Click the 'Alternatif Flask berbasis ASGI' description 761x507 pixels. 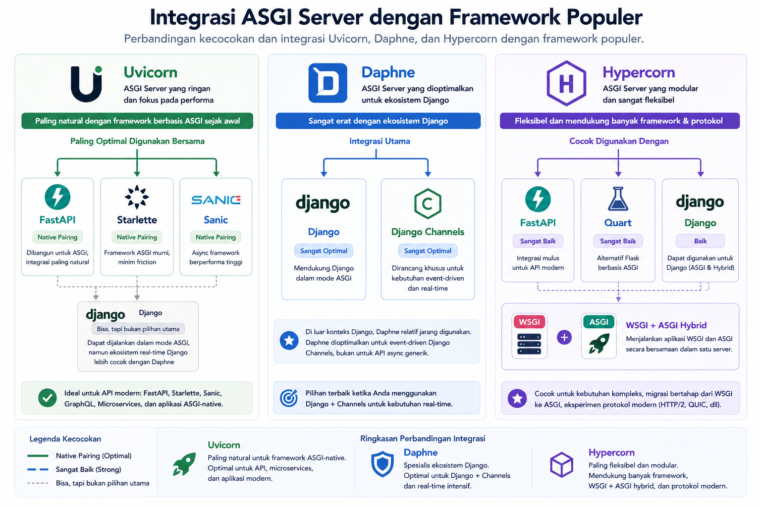click(618, 263)
